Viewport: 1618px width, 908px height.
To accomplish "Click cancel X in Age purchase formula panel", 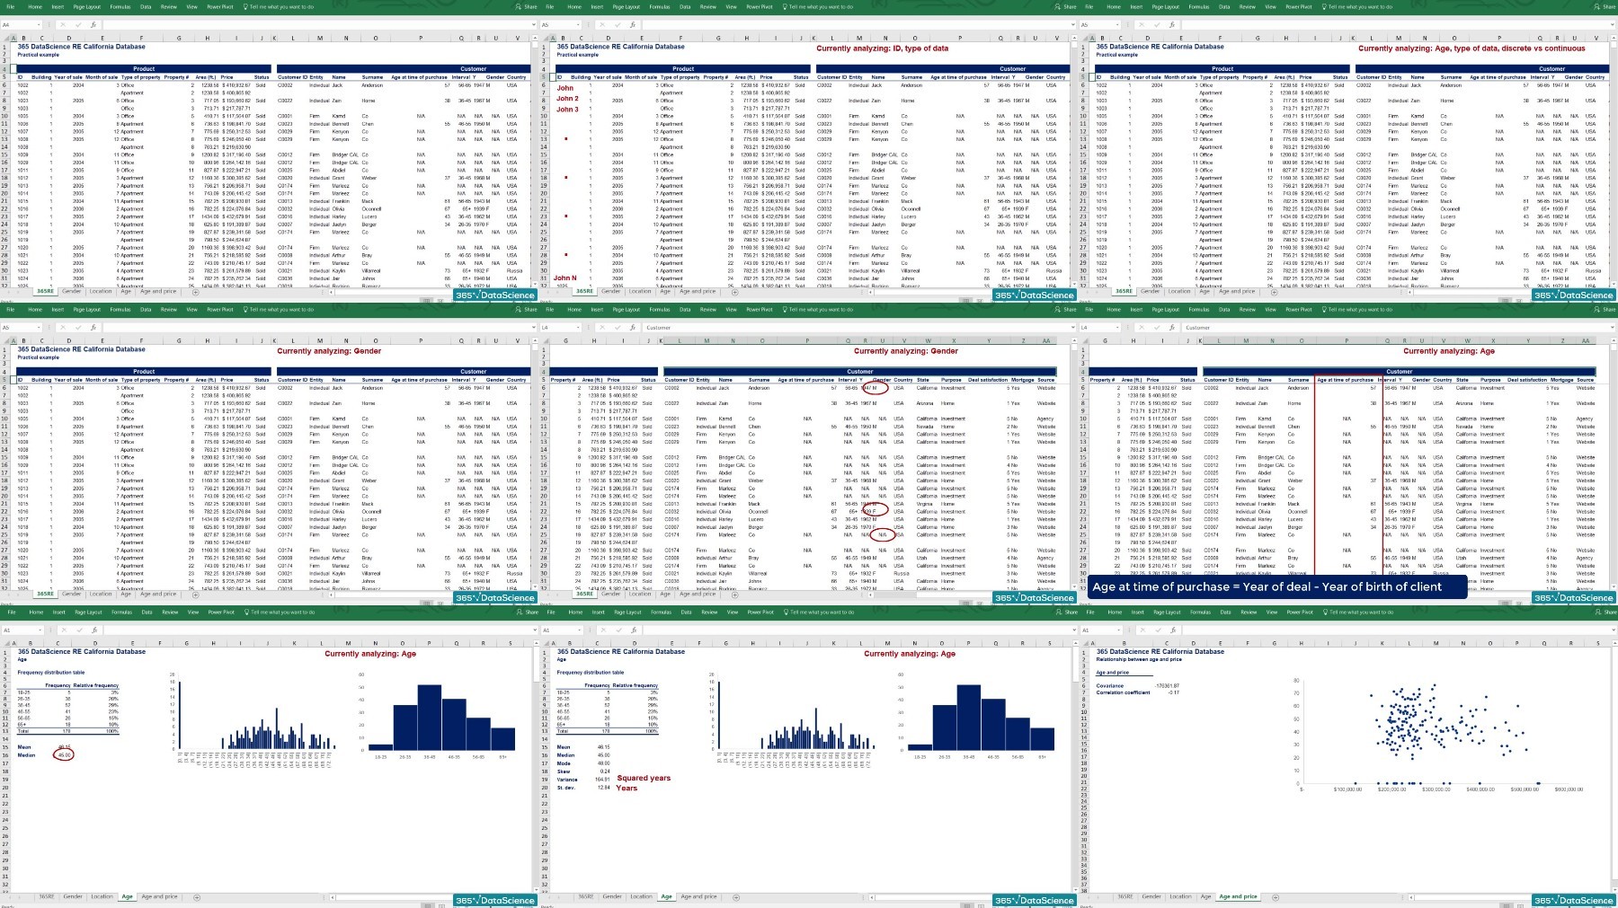I will click(1142, 328).
